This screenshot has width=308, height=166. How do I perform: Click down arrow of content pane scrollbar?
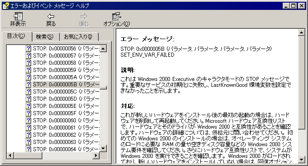point(302,159)
